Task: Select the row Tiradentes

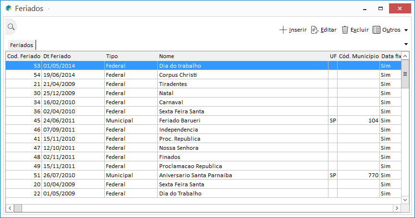Action: (x=203, y=84)
